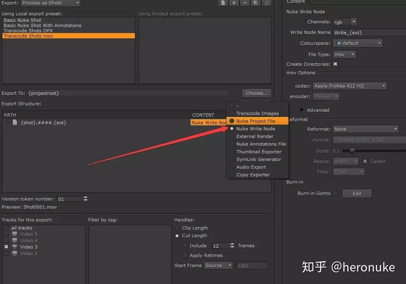Toggle the Apply Retimes option
Viewport: 406px width, 284px height.
pos(185,255)
